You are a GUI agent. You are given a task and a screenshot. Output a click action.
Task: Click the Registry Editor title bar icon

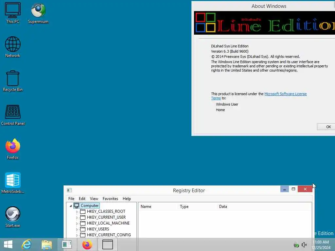click(x=69, y=190)
